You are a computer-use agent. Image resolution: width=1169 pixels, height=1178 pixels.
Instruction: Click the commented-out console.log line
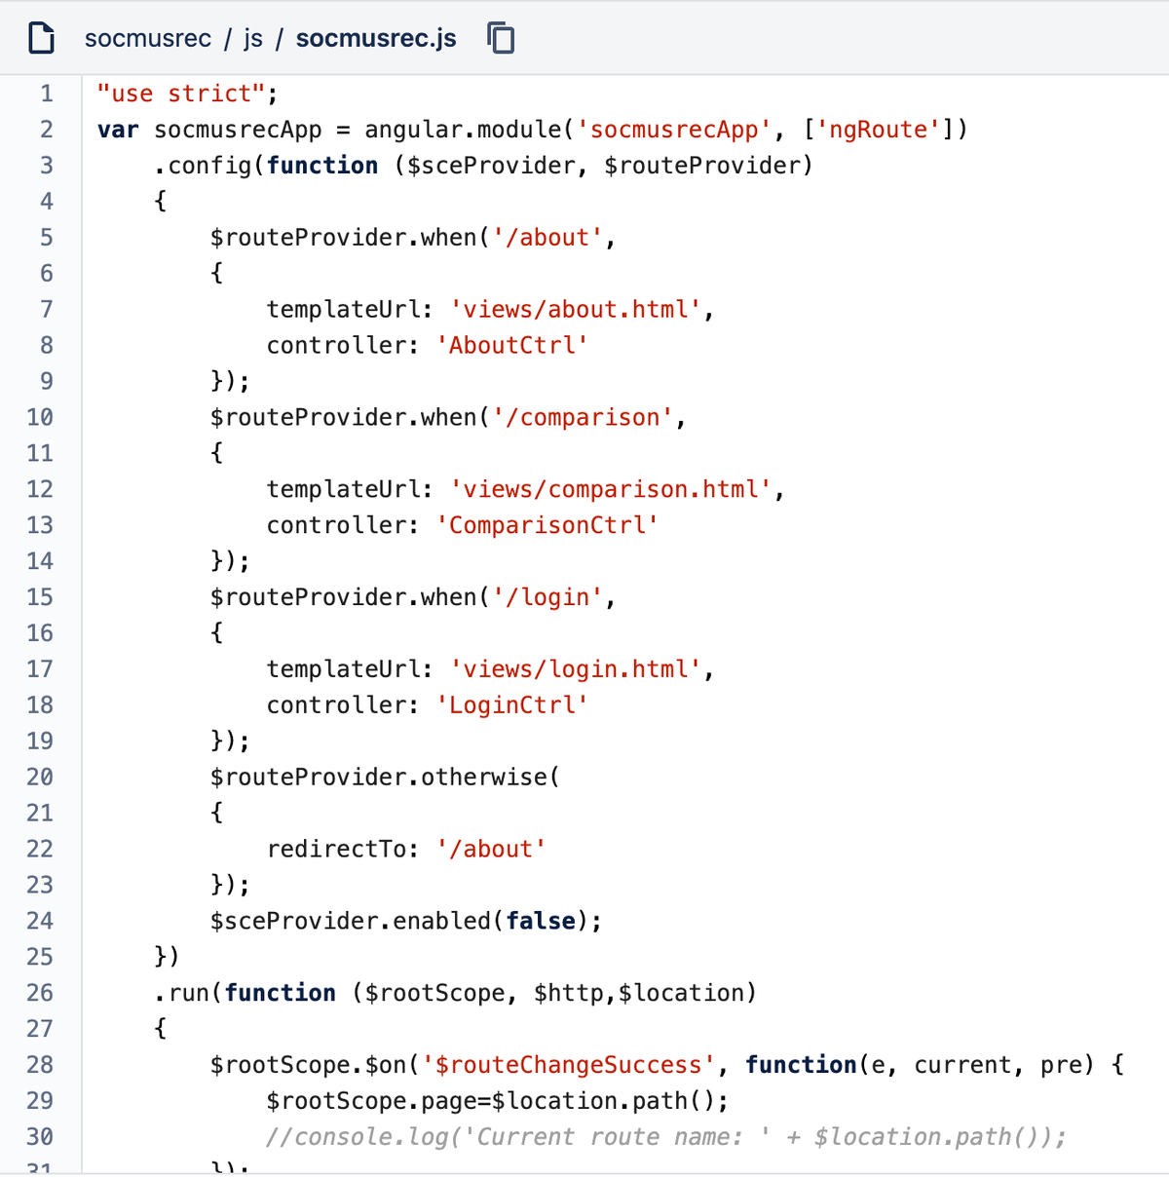(666, 1137)
